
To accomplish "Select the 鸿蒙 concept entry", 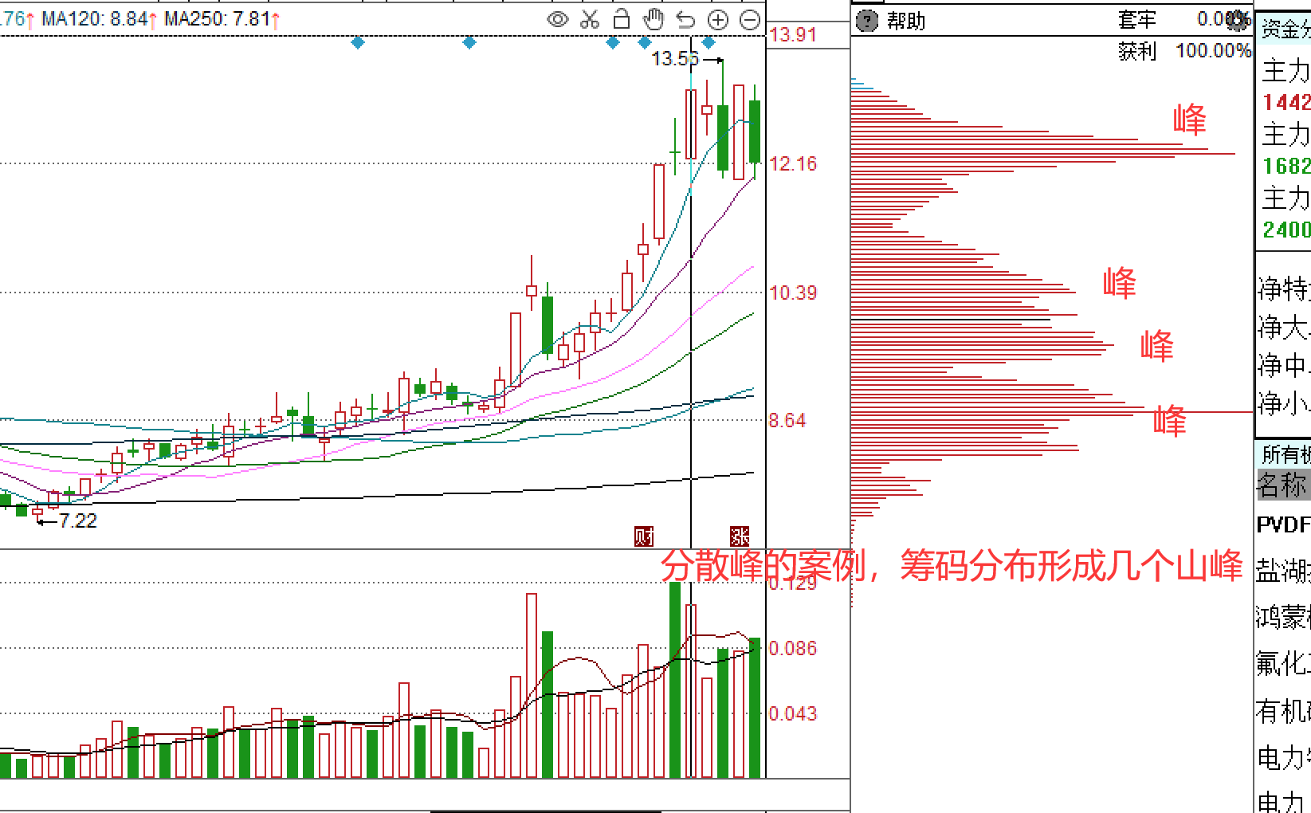I will pyautogui.click(x=1283, y=617).
